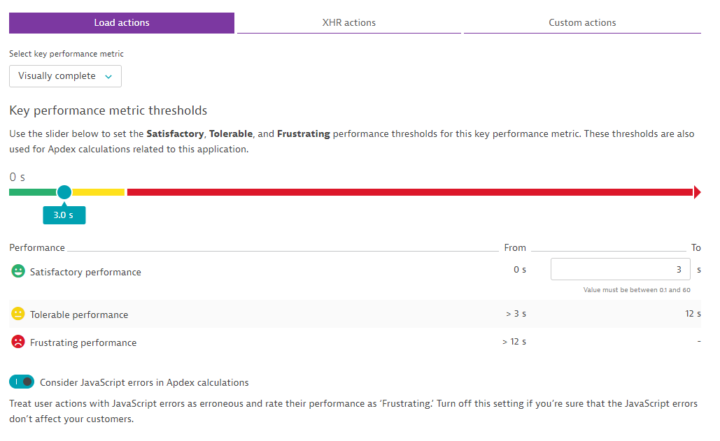The image size is (720, 441).
Task: Click the green segment of the threshold slider
Action: 32,192
